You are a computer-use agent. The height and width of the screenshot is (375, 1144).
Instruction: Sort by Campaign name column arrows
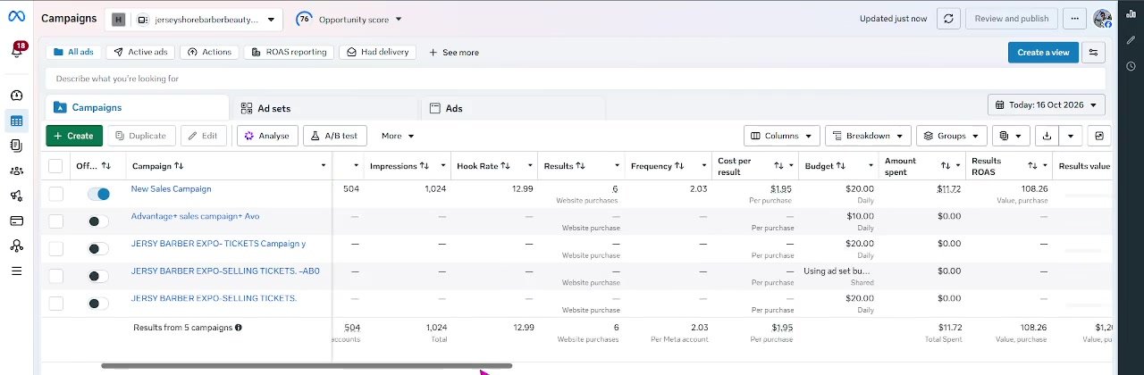pos(179,166)
